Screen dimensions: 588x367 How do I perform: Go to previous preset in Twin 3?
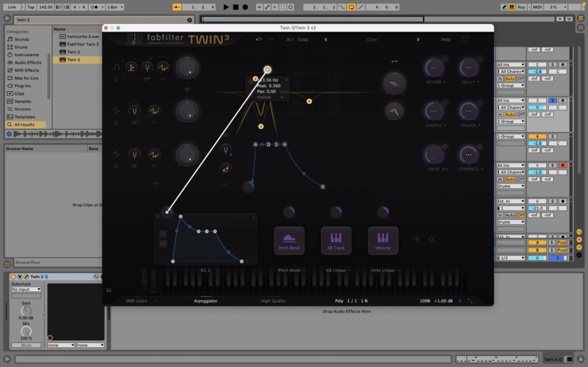[x=326, y=39]
